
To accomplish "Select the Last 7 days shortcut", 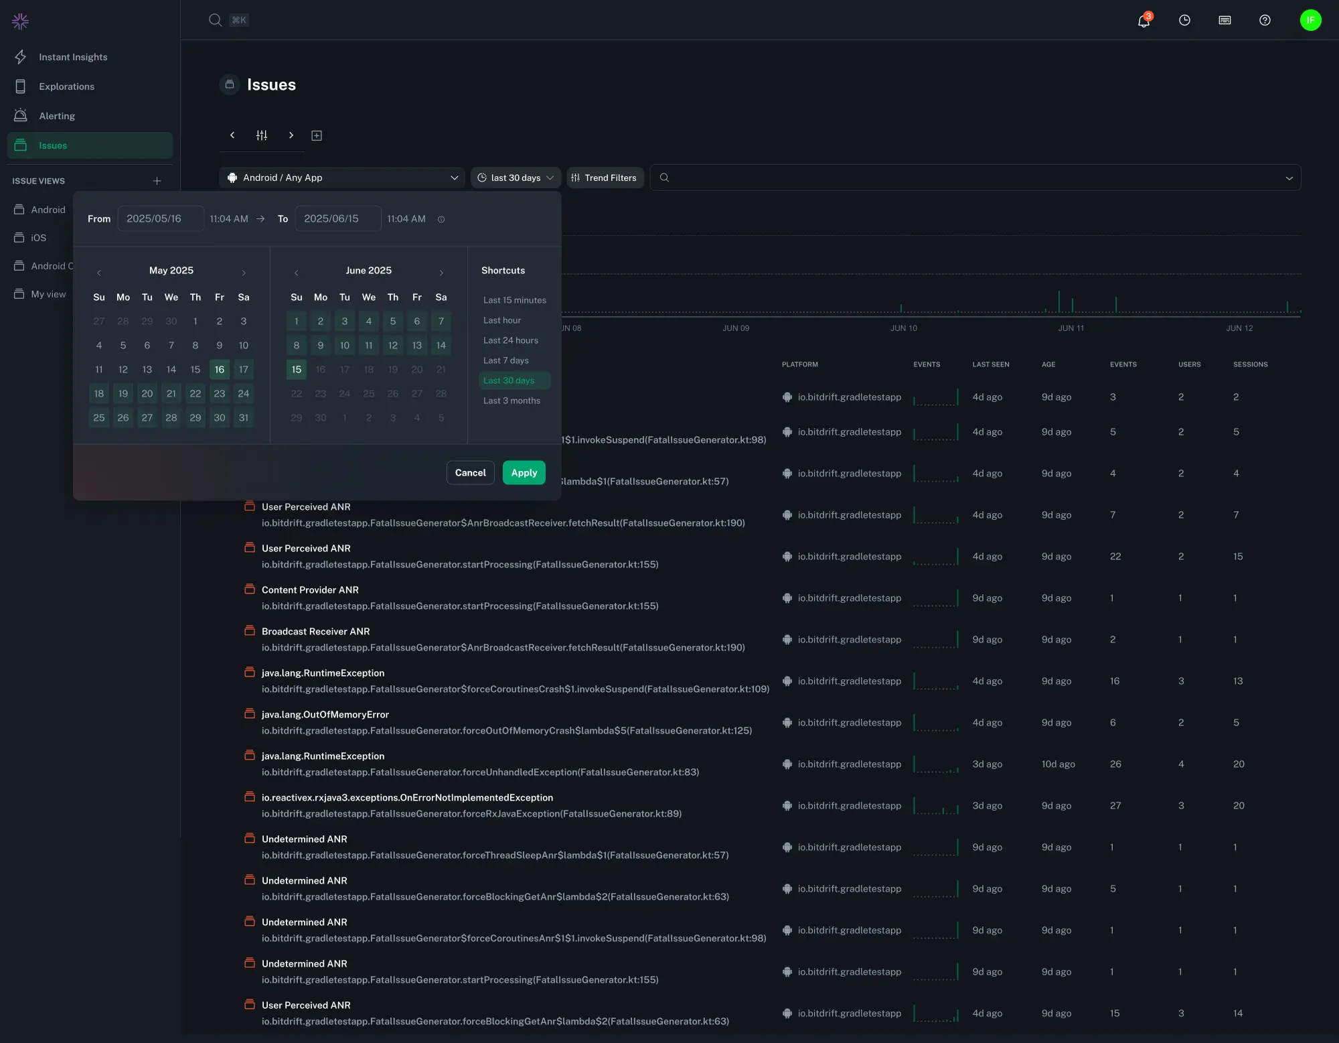I will 506,360.
